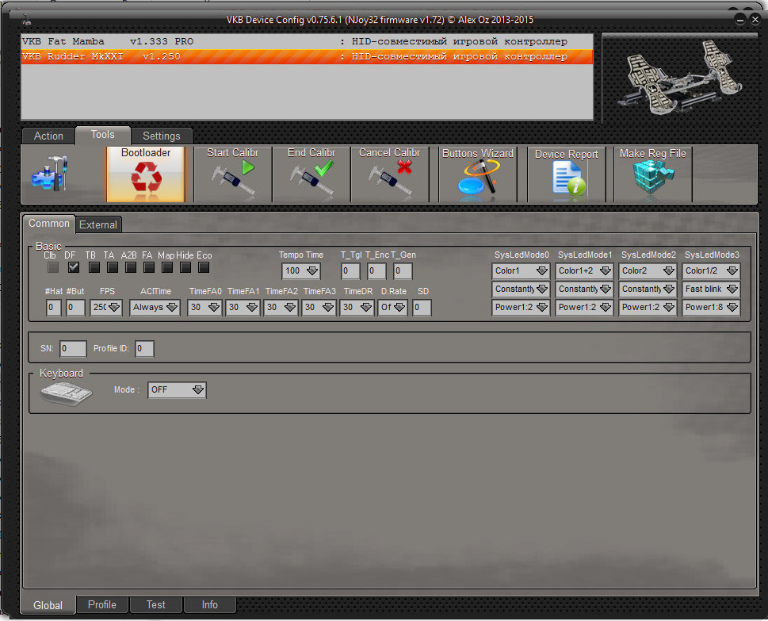This screenshot has width=768, height=621.
Task: Select VKB Fat Mamba device row
Action: pyautogui.click(x=307, y=42)
